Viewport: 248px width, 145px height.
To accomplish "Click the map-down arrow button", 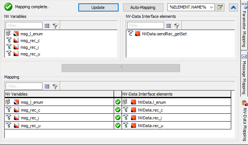I will (x=121, y=68).
